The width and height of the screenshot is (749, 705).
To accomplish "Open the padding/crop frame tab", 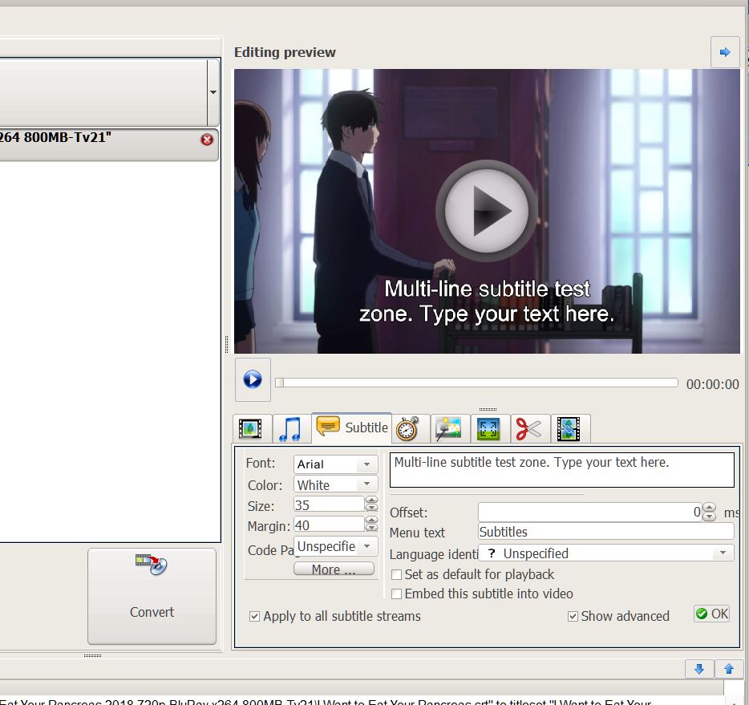I will (x=488, y=428).
